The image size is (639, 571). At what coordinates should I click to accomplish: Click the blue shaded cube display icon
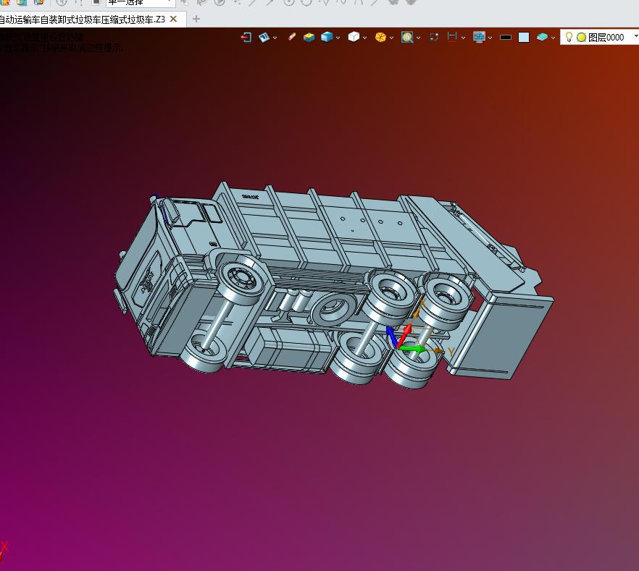[327, 37]
